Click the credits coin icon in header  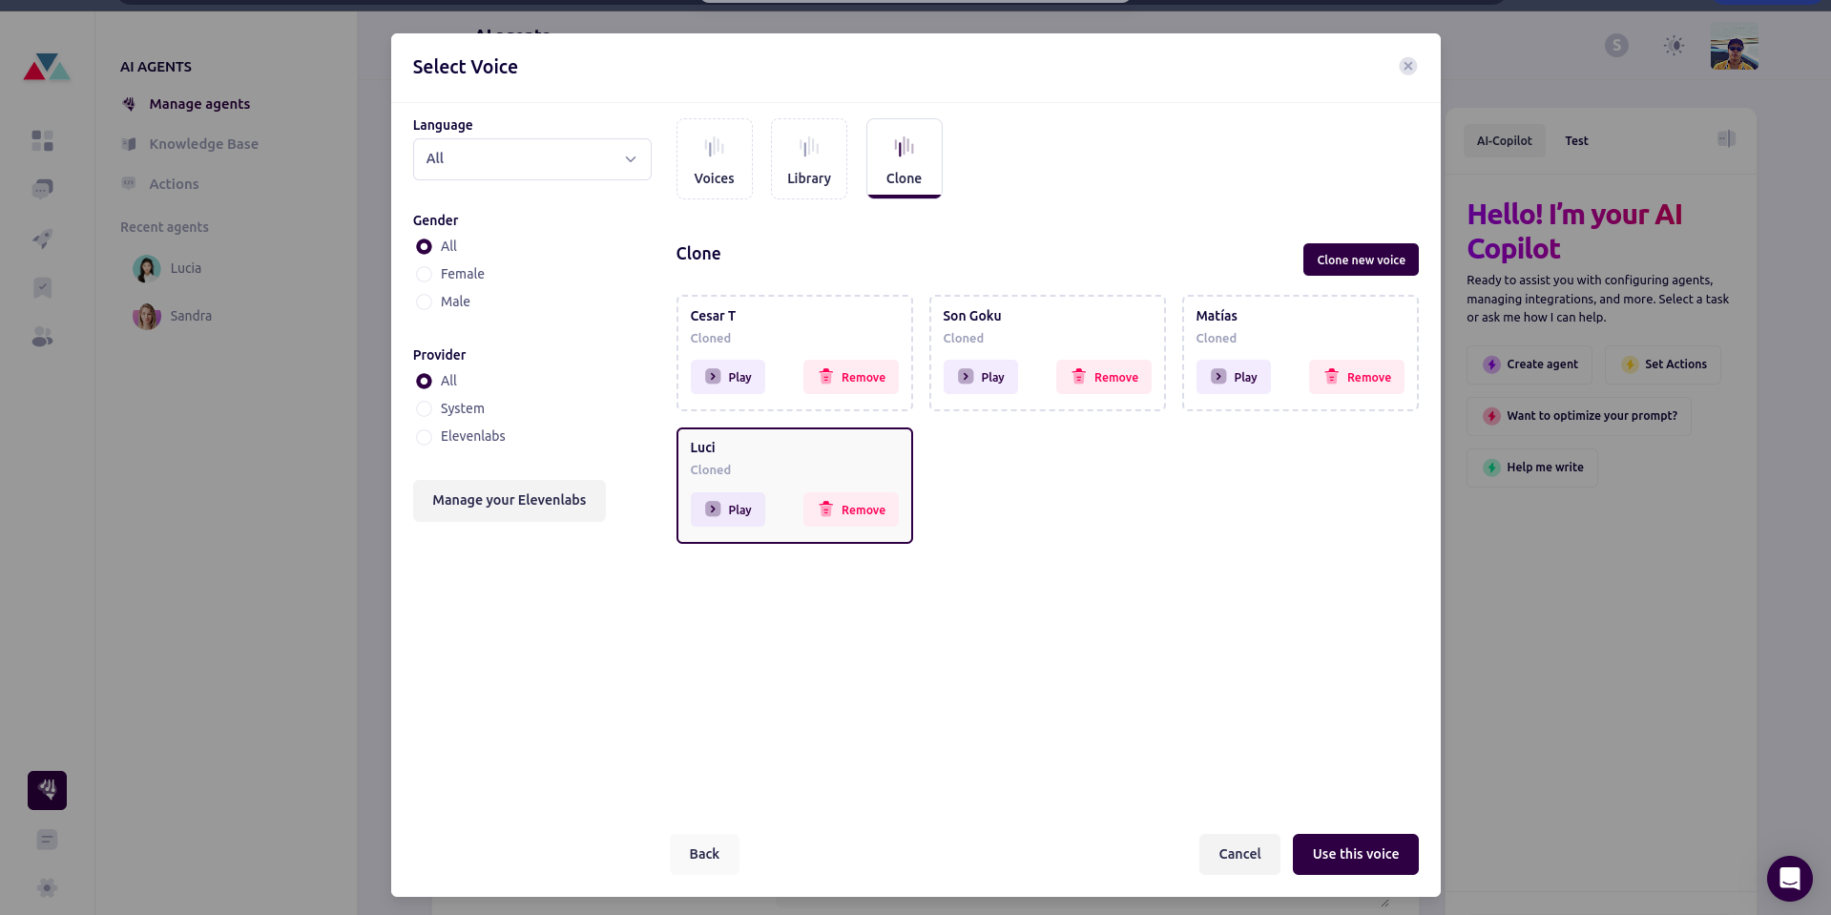[x=1616, y=45]
